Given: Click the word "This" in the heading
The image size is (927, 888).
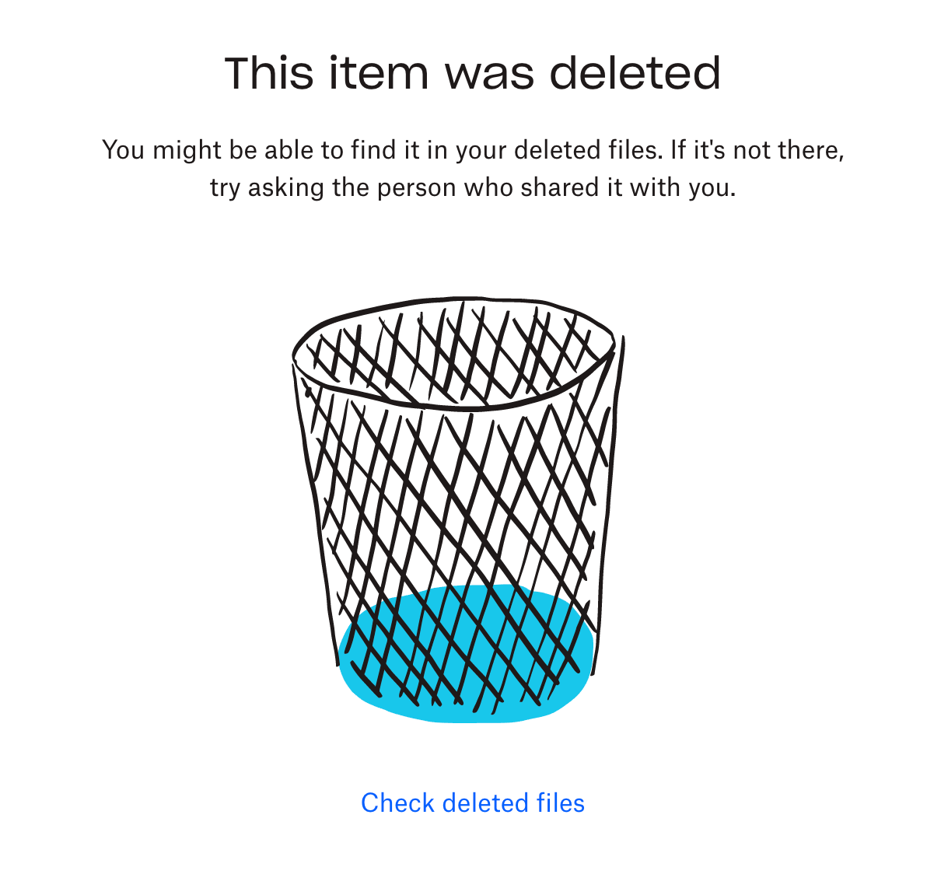Looking at the screenshot, I should [x=269, y=73].
